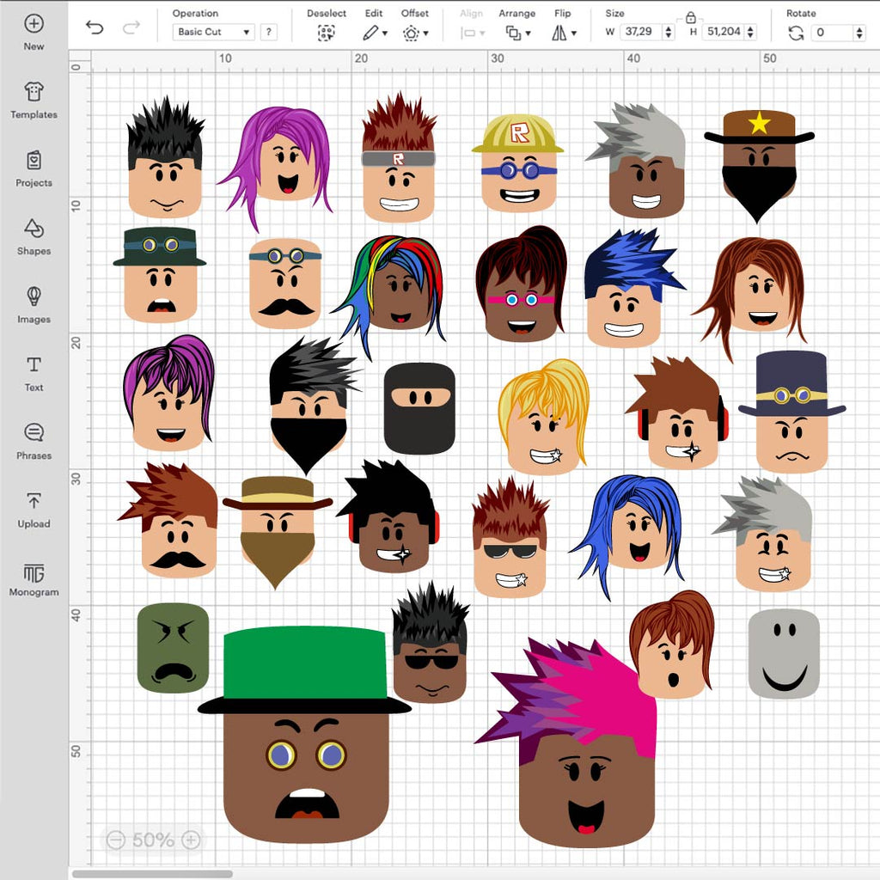The width and height of the screenshot is (880, 880).
Task: Open the Images library
Action: (34, 297)
